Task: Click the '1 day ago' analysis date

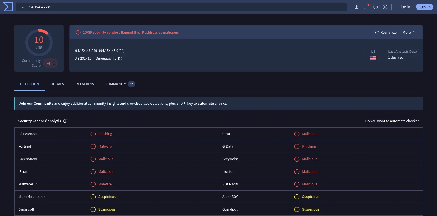Action: point(396,57)
